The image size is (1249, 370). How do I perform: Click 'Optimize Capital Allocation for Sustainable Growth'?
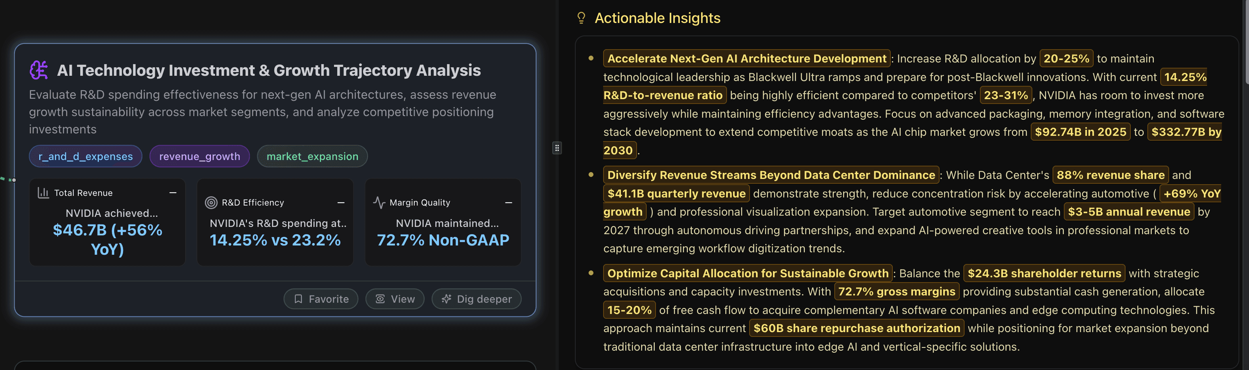point(748,273)
